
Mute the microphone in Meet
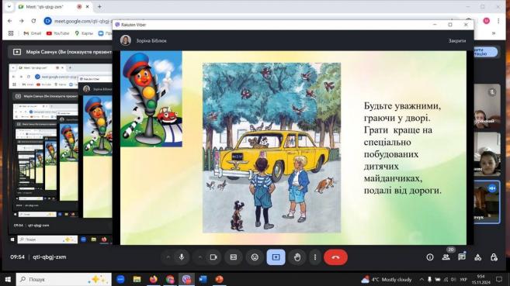(x=182, y=257)
